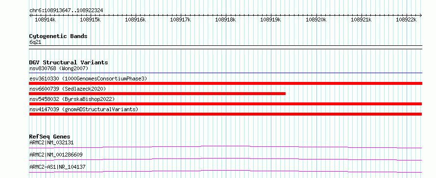
Task: Click the RefSeq Genes track title
Action: point(49,137)
